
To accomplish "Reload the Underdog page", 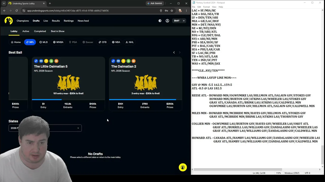I will tap(17, 11).
